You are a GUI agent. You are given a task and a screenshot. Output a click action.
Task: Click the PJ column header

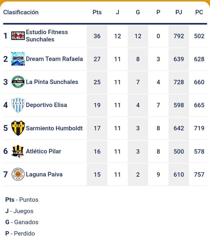[178, 12]
